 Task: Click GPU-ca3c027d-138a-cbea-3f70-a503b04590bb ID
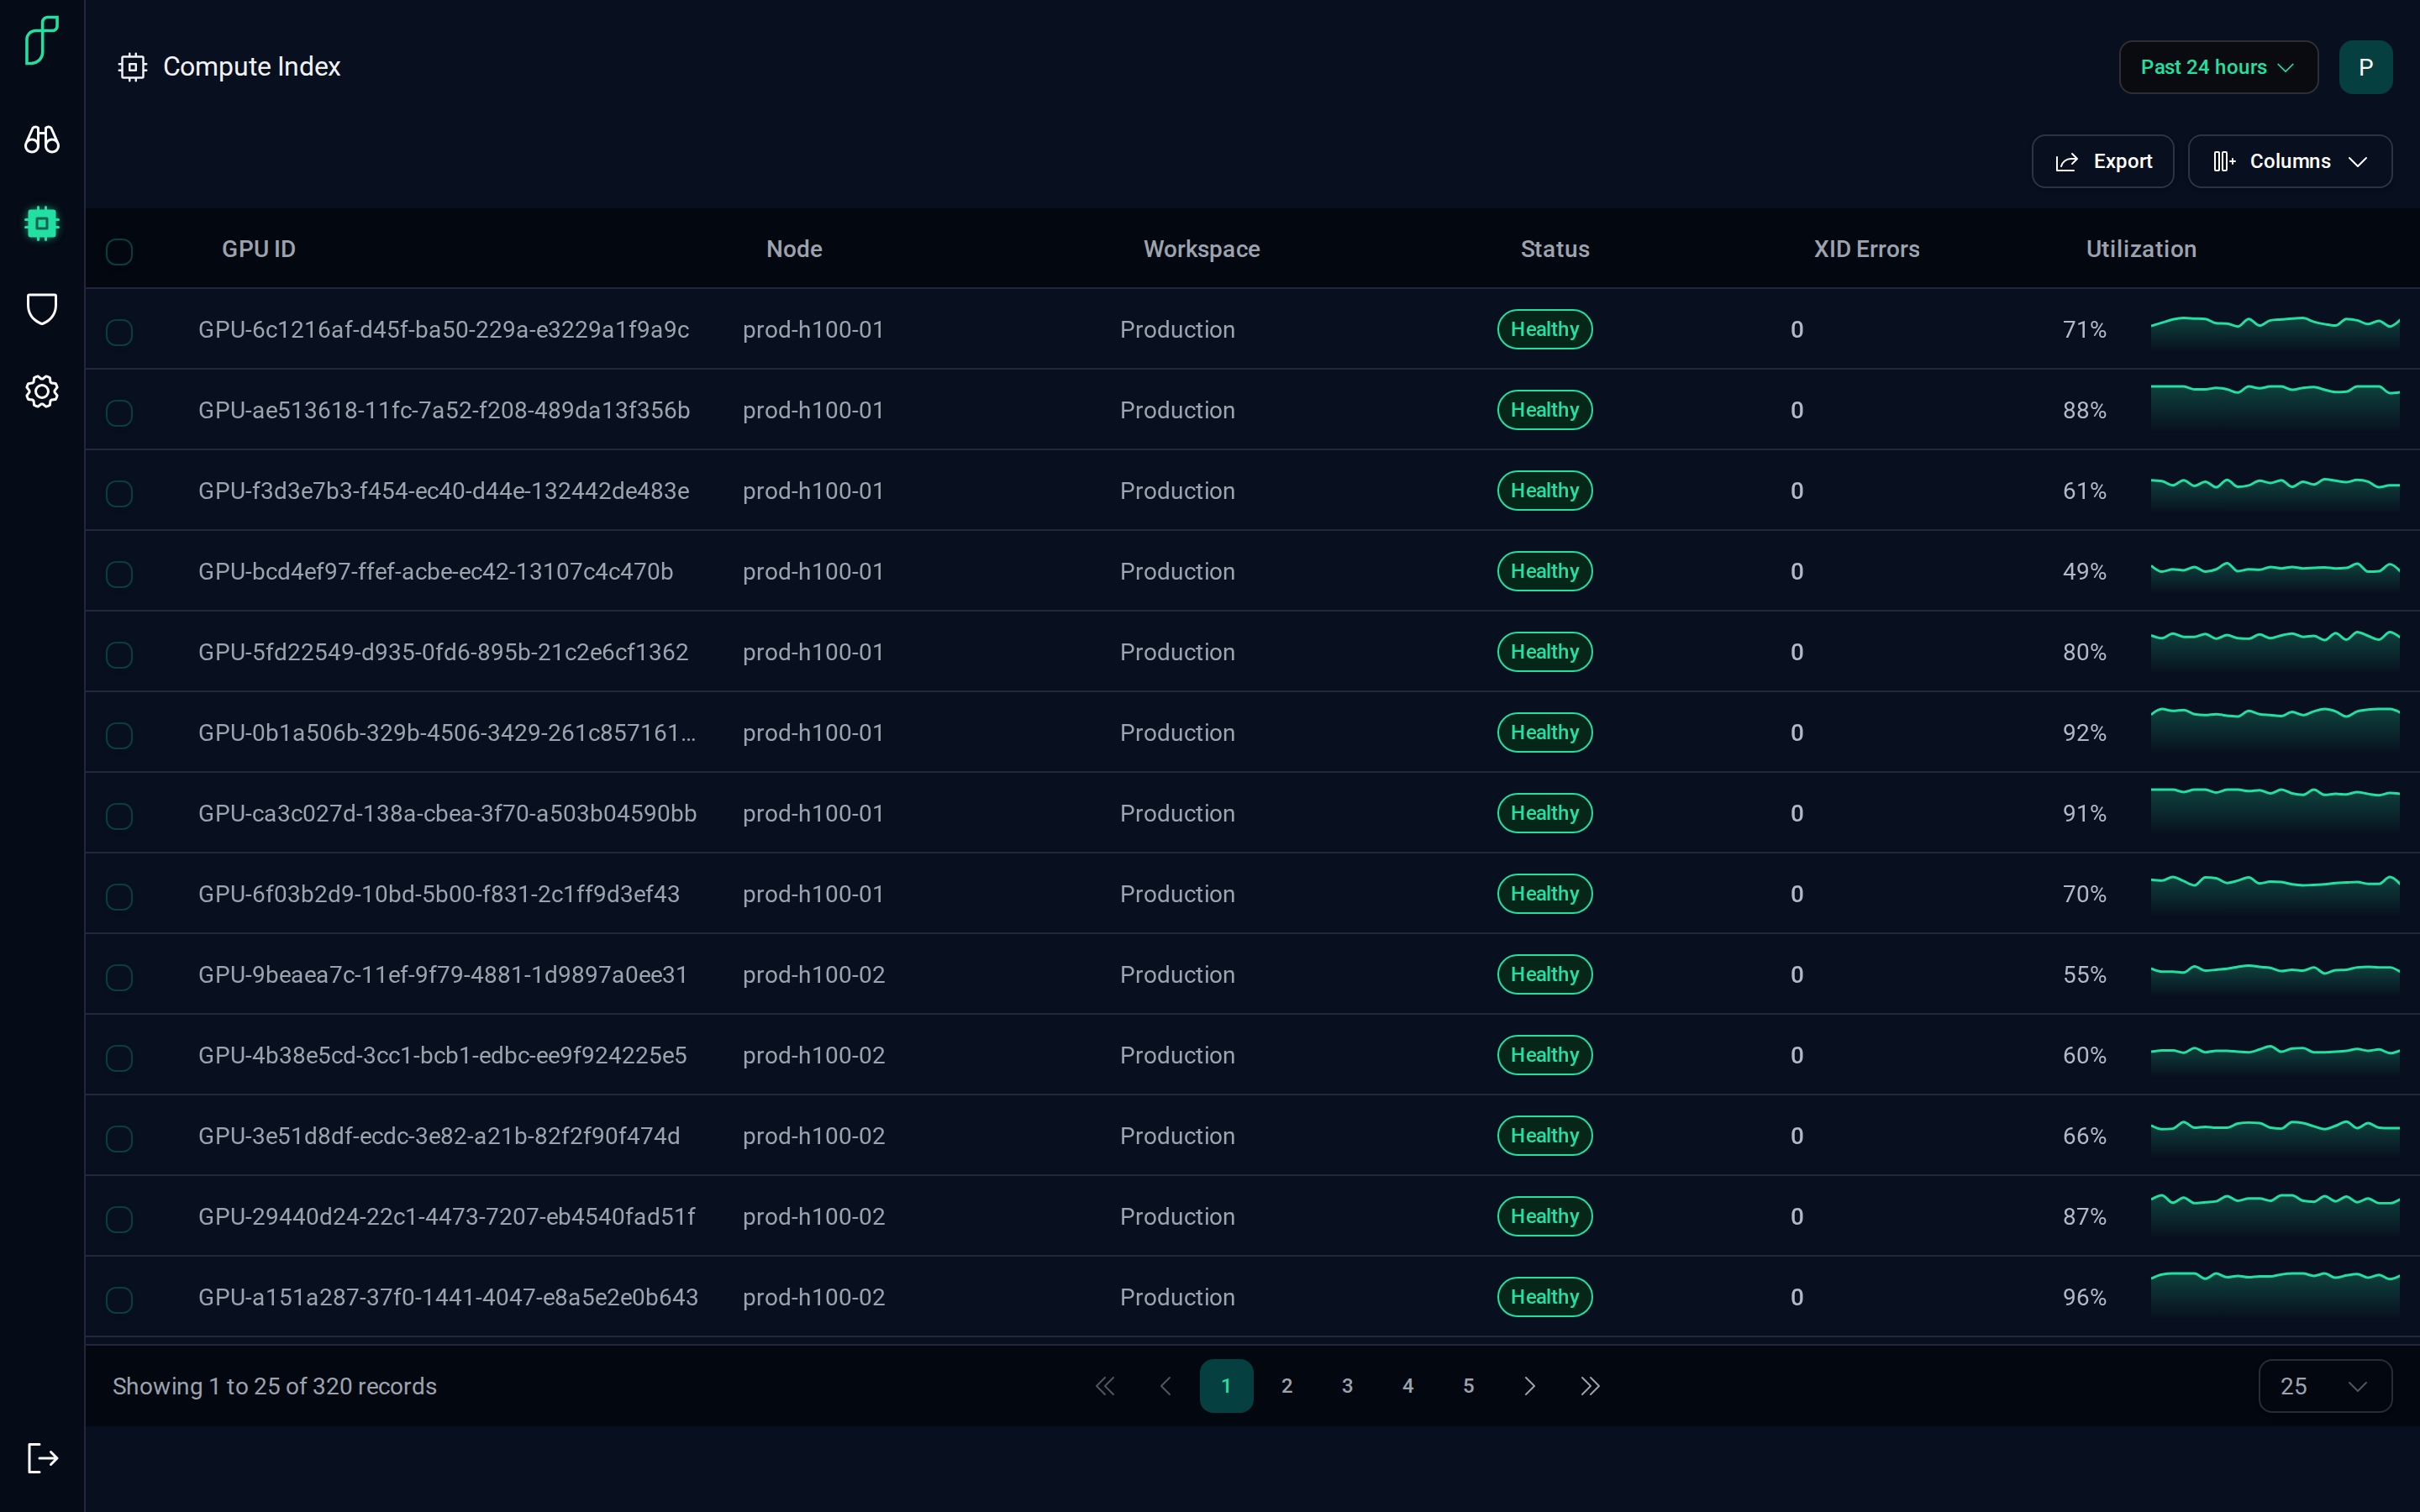[x=447, y=813]
